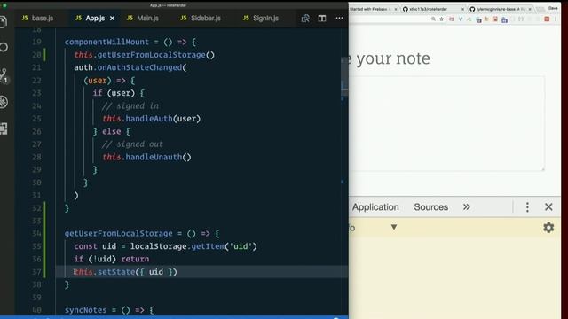Image resolution: width=568 pixels, height=319 pixels.
Task: Click the 'else' keyword on line 26
Action: coord(112,132)
